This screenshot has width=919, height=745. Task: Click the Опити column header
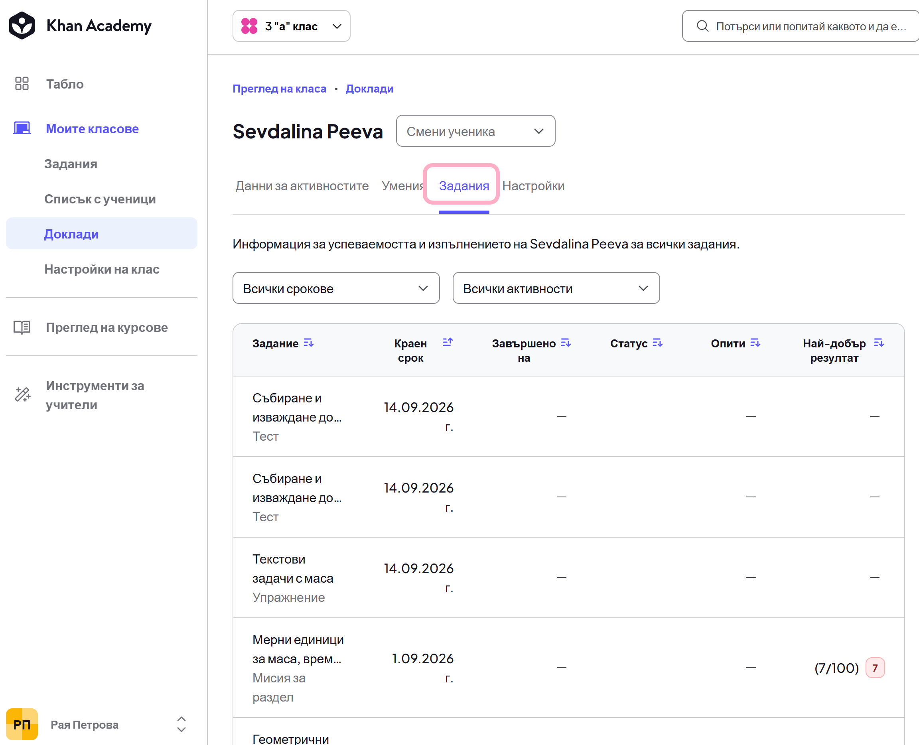(x=728, y=343)
